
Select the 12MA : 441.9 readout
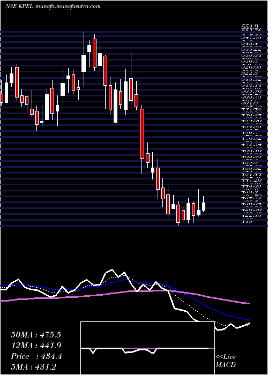pos(36,346)
